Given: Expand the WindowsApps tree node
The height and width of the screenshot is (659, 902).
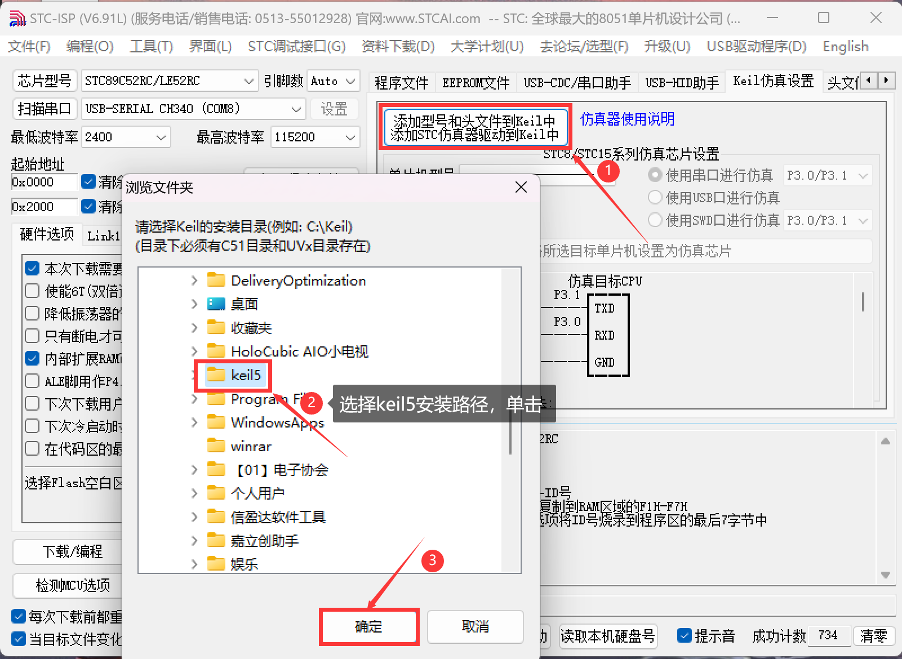Looking at the screenshot, I should (194, 422).
